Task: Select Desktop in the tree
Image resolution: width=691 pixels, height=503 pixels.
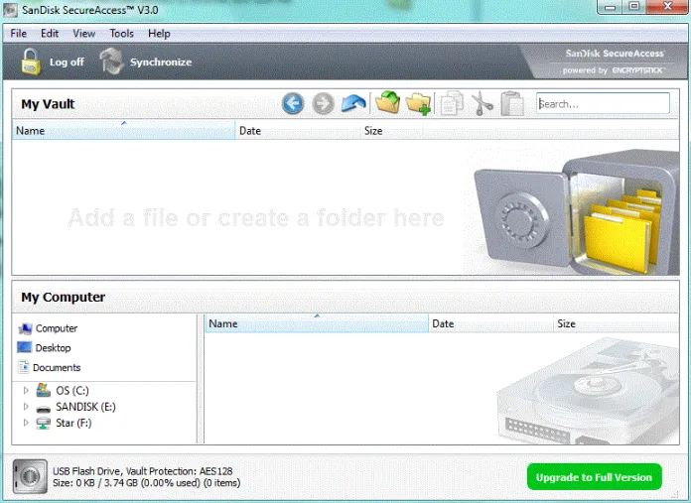Action: (53, 348)
